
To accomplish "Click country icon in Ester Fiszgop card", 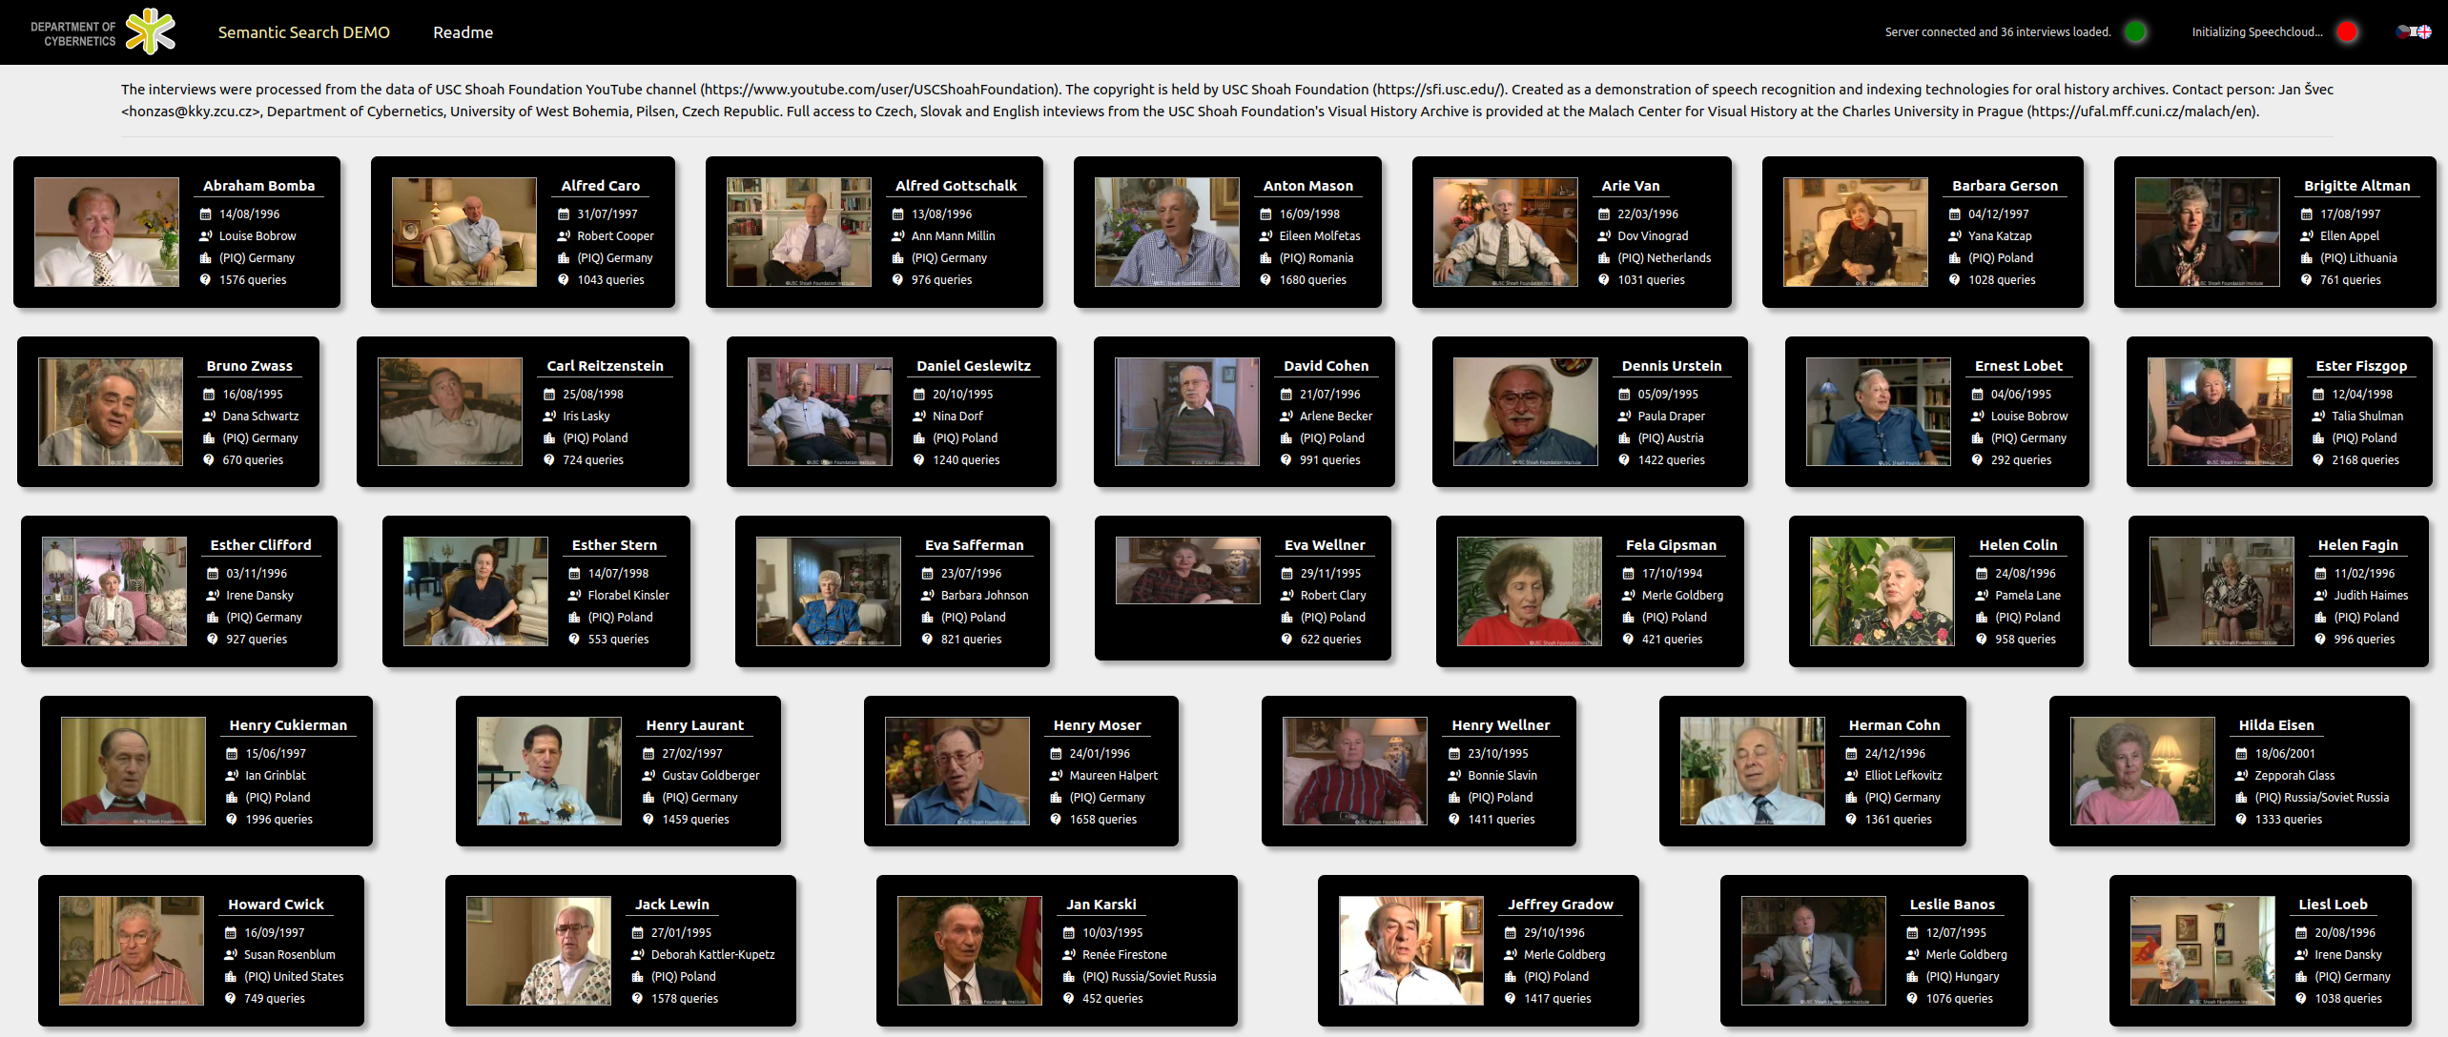I will pos(2317,438).
